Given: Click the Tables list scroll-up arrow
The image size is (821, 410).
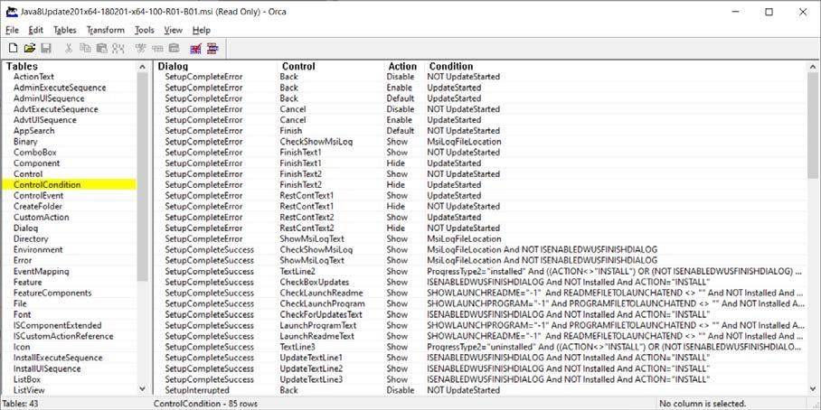Looking at the screenshot, I should (x=143, y=67).
